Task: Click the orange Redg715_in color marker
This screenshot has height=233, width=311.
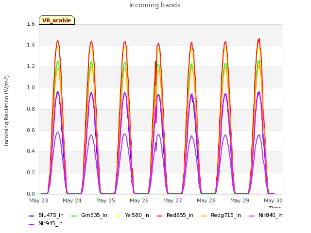Action: tap(204, 216)
